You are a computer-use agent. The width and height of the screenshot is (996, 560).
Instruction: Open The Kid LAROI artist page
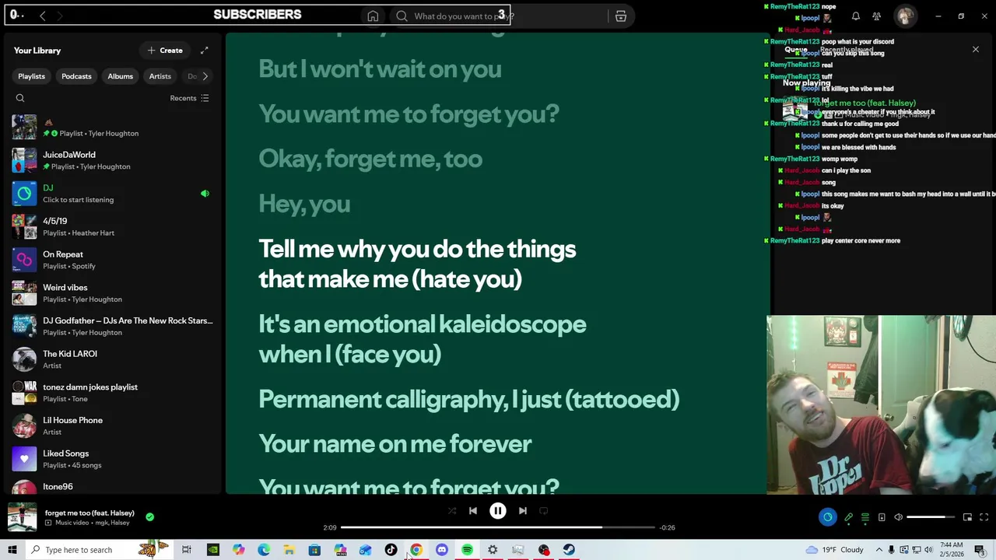pos(114,359)
